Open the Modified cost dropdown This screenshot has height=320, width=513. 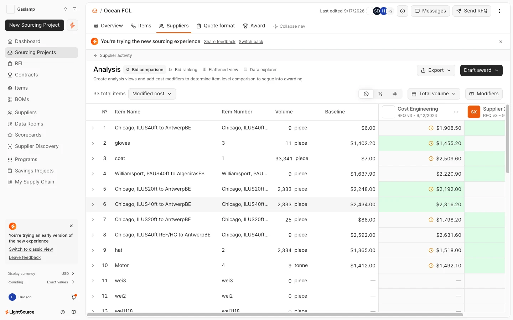(x=152, y=94)
